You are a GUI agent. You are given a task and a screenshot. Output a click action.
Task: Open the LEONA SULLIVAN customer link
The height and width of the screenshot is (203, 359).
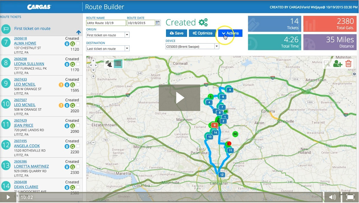(x=29, y=64)
